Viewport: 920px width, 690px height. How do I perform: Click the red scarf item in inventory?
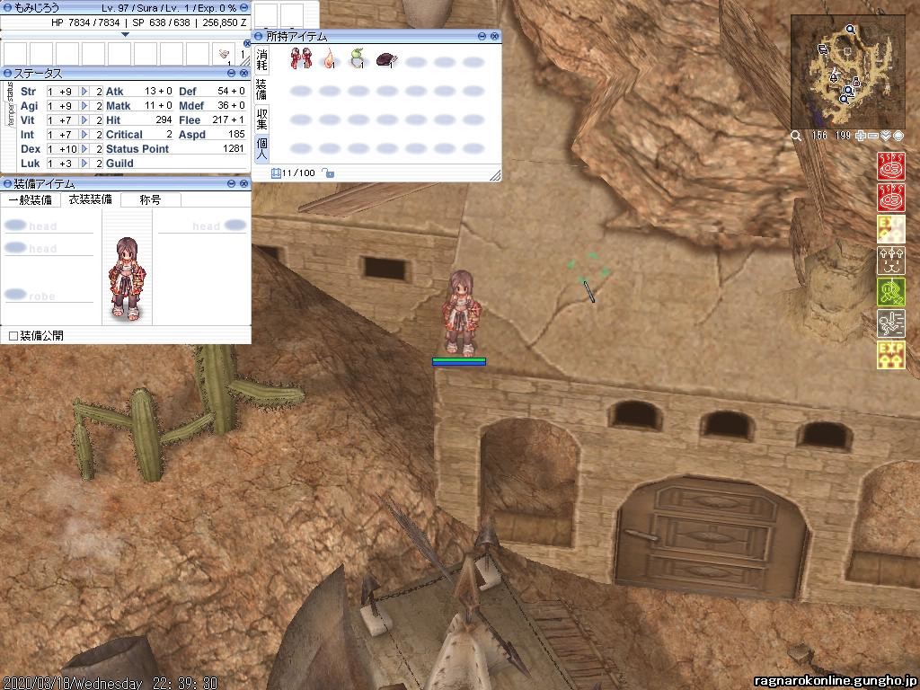[301, 59]
